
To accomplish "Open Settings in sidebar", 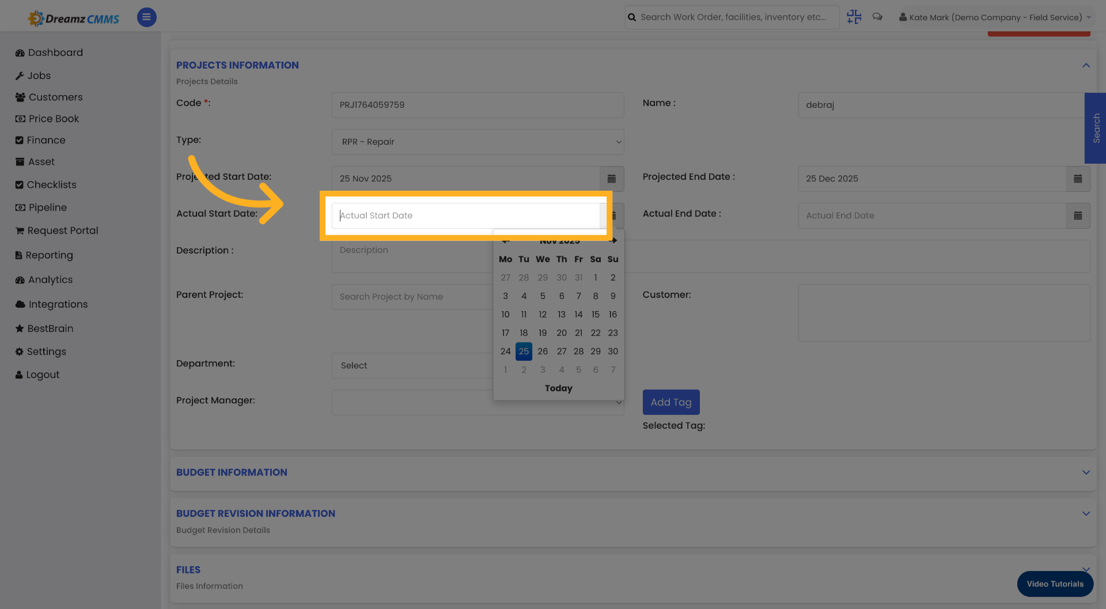I will point(41,351).
